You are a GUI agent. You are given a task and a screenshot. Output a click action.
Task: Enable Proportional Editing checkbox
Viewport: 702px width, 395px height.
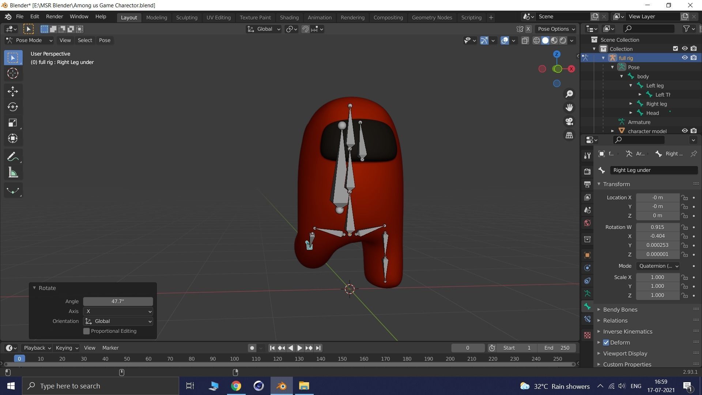(86, 331)
